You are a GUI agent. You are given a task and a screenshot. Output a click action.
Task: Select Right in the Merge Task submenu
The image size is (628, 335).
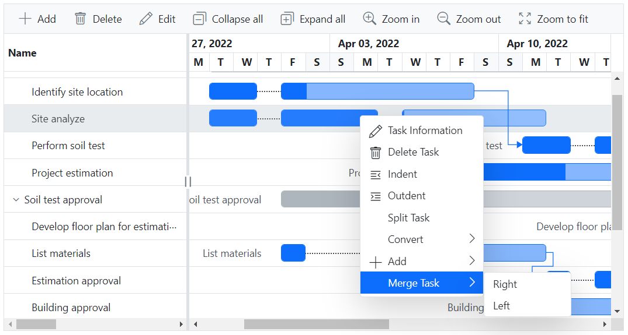(x=527, y=284)
